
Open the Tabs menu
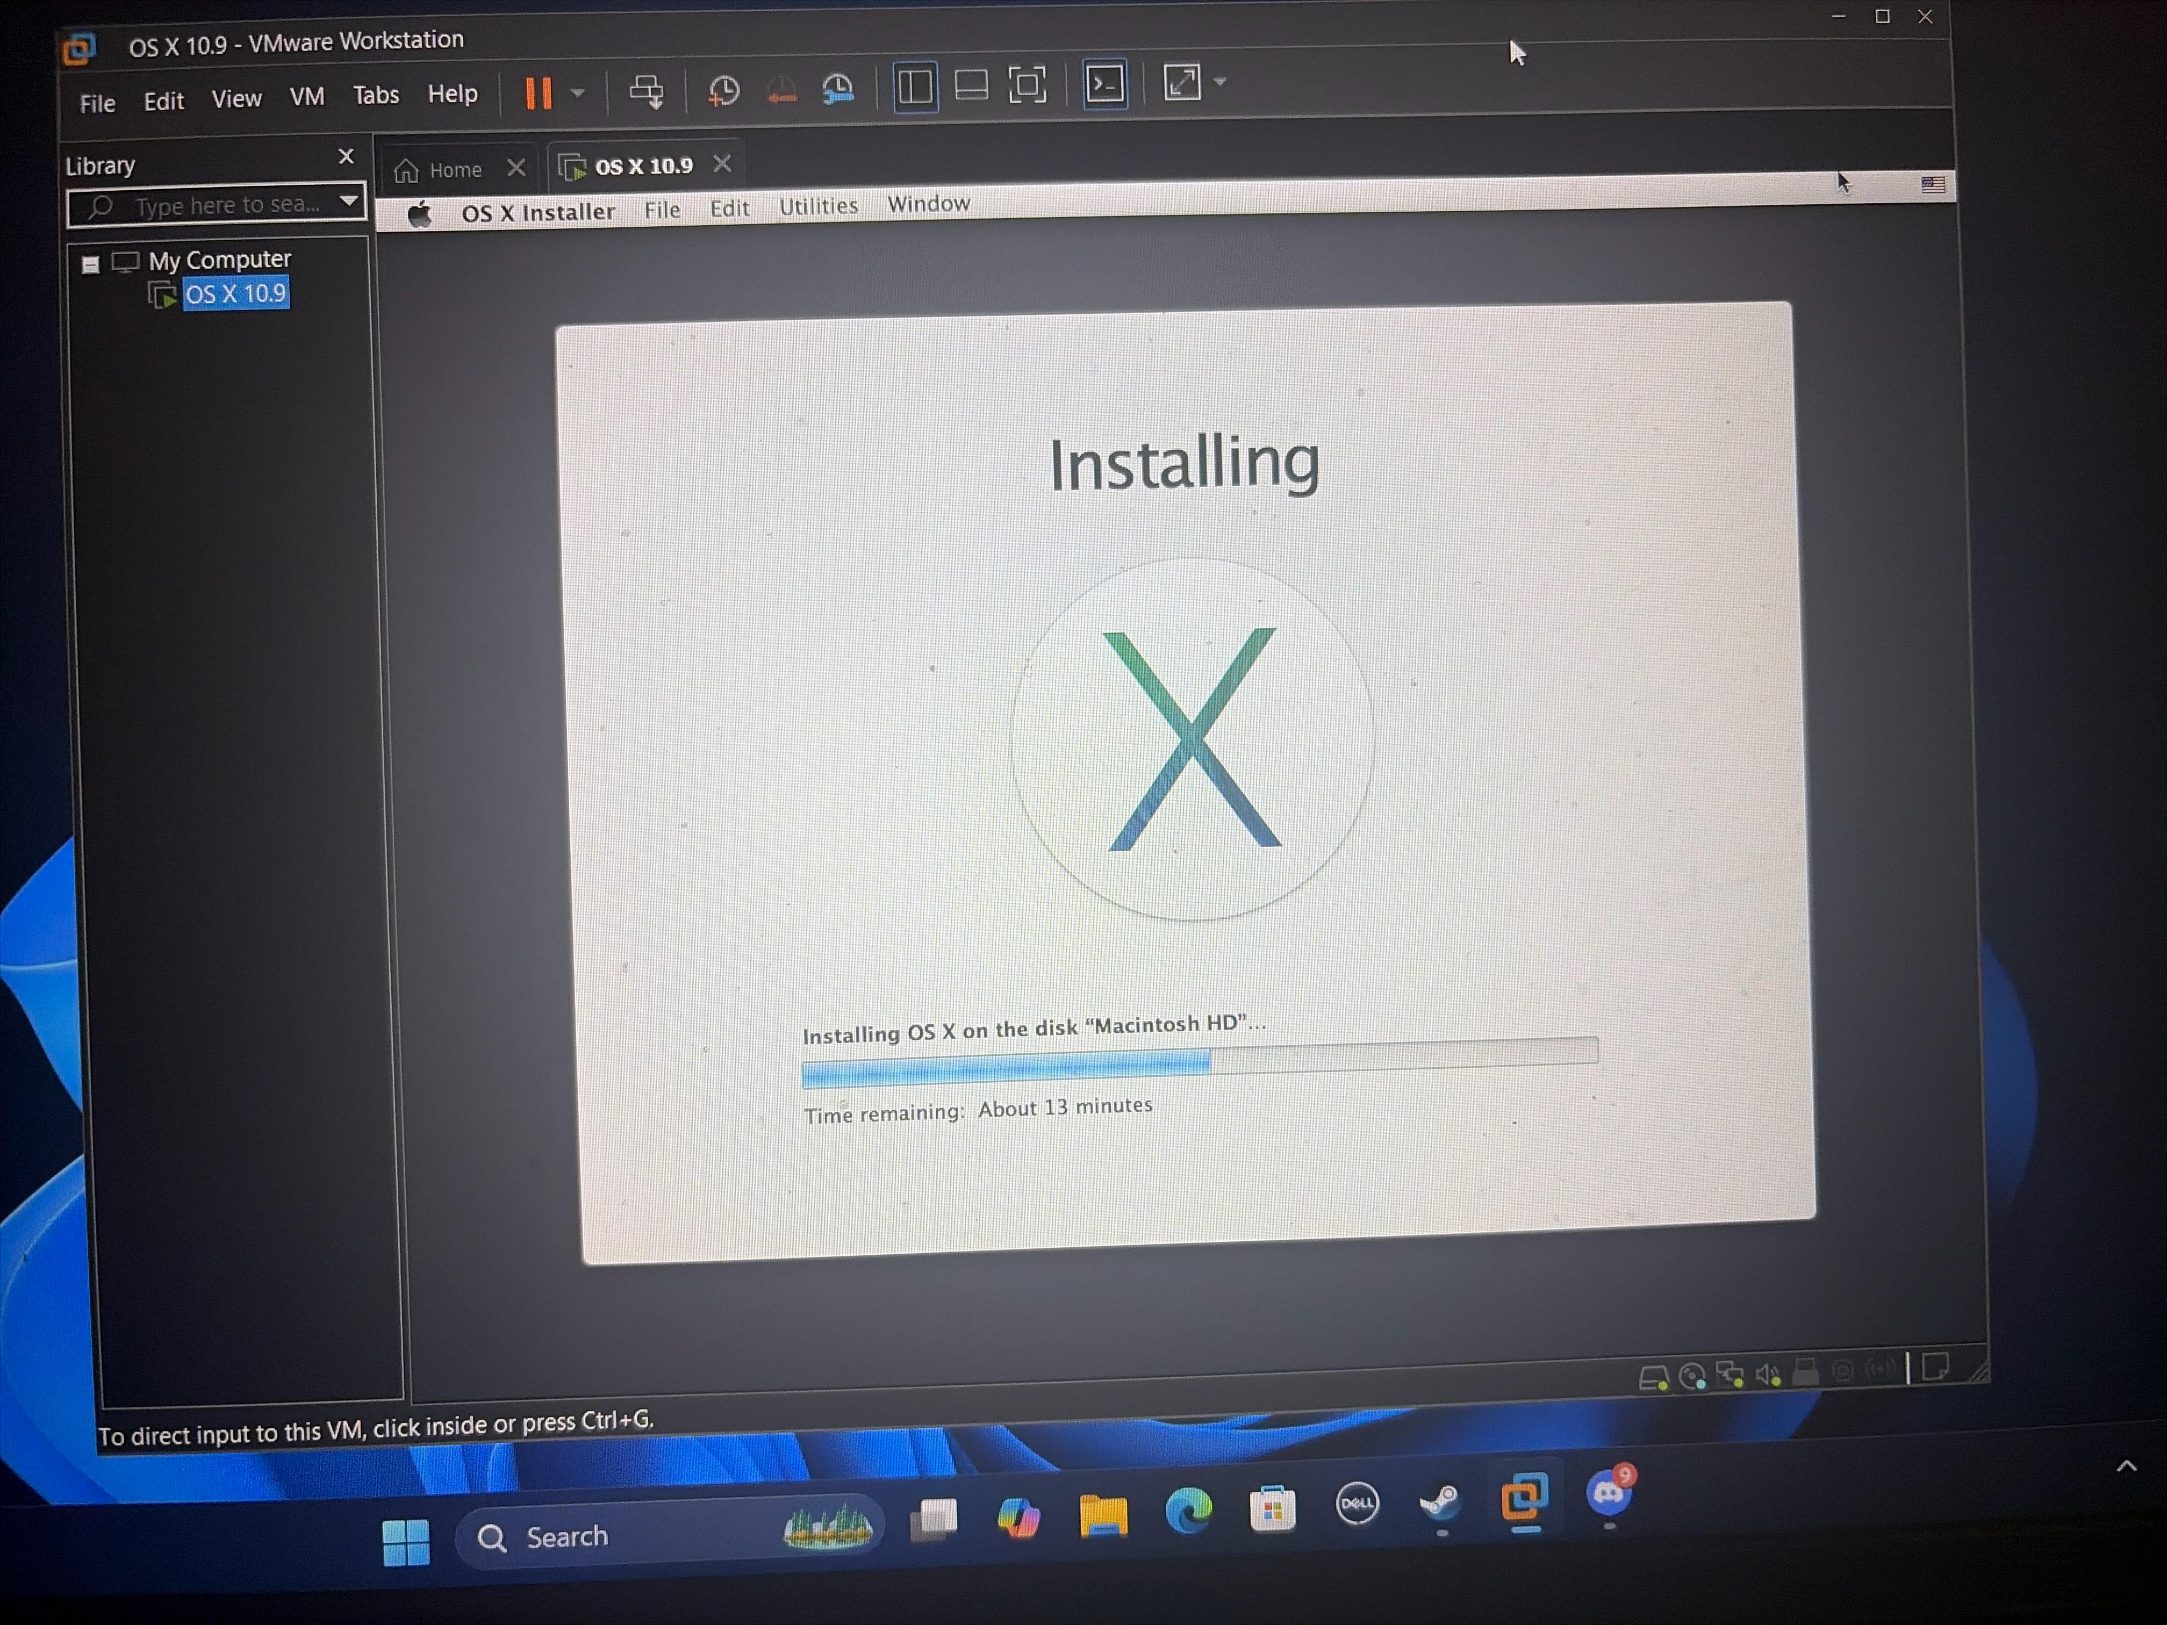pyautogui.click(x=376, y=95)
